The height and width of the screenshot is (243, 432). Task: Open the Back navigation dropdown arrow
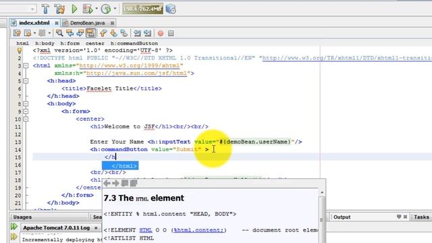pos(34,33)
